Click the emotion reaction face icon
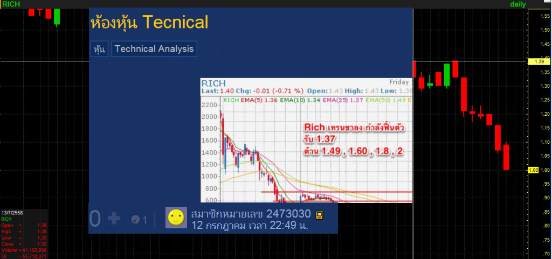 [135, 220]
